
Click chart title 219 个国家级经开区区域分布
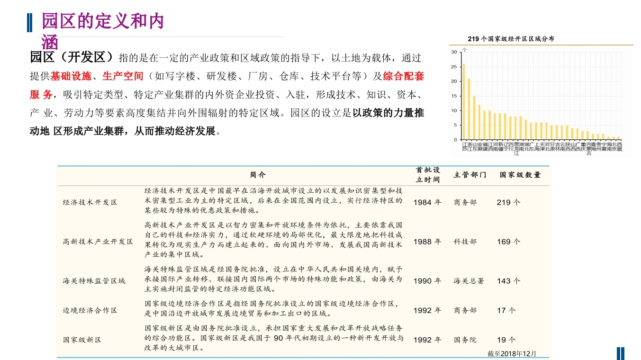pos(511,39)
